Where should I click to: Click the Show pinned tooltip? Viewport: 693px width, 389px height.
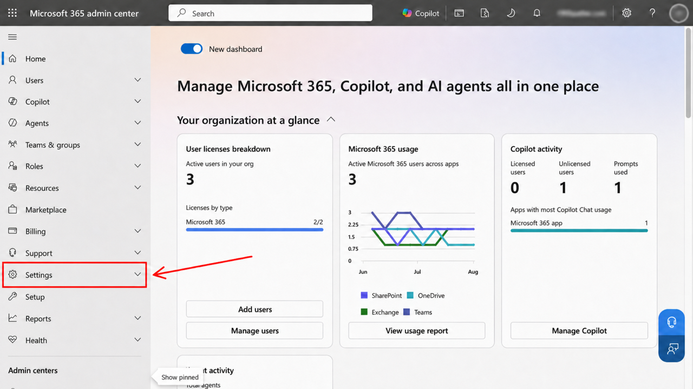[179, 377]
